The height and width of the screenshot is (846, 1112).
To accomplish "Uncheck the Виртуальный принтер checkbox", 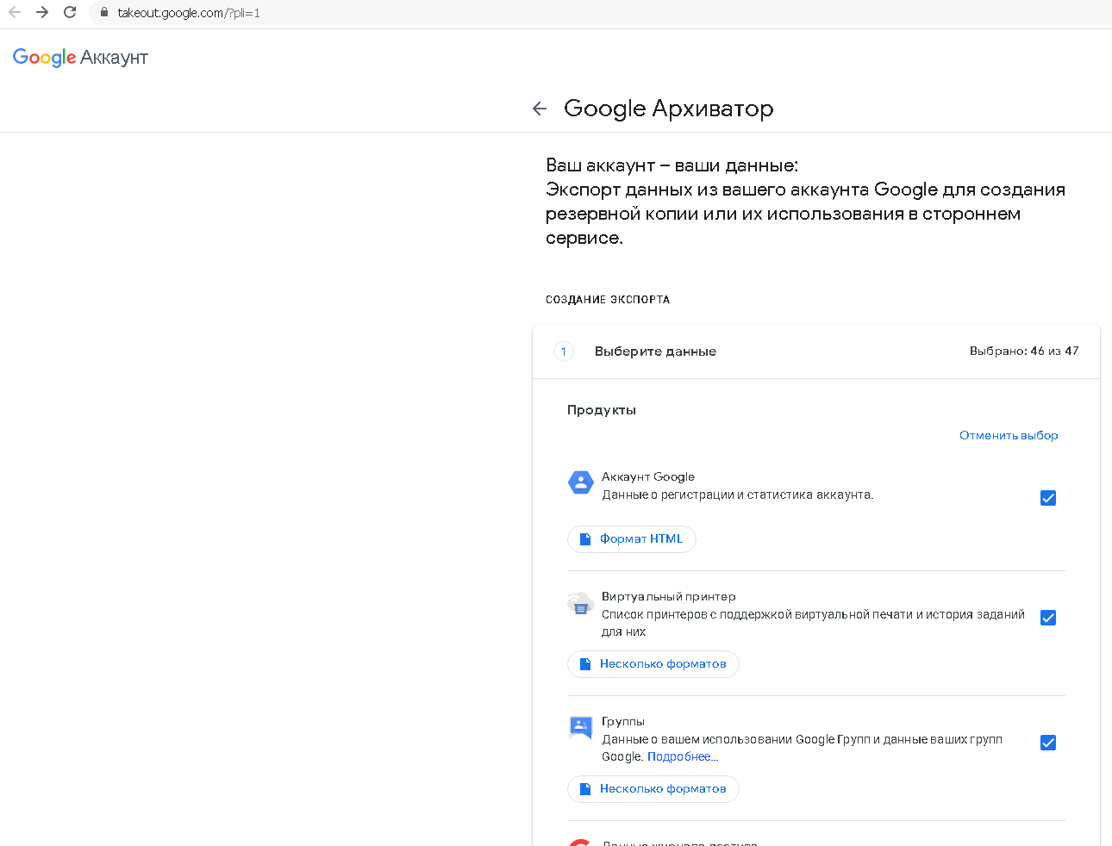I will click(1048, 618).
